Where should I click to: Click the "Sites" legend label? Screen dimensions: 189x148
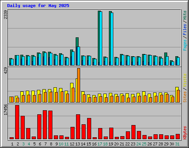click(185, 97)
